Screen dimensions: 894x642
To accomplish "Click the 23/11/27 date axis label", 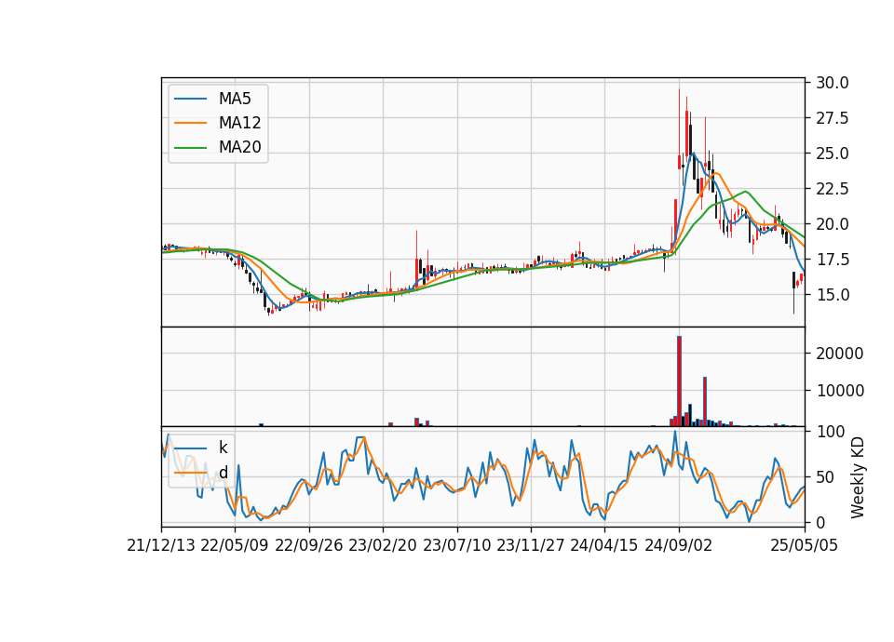I will click(530, 545).
